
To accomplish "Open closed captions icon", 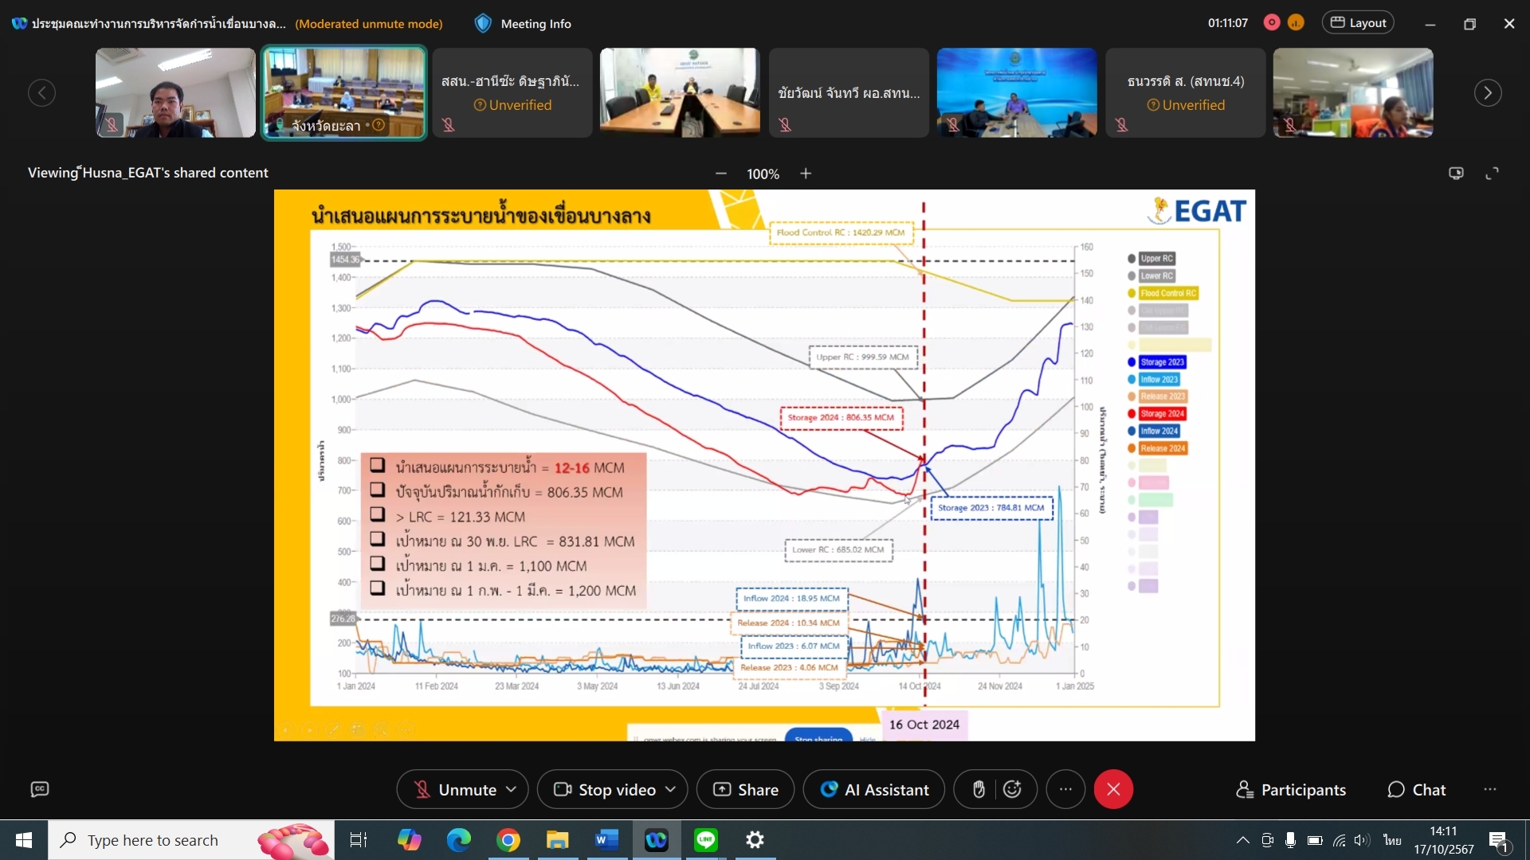I will pyautogui.click(x=40, y=789).
